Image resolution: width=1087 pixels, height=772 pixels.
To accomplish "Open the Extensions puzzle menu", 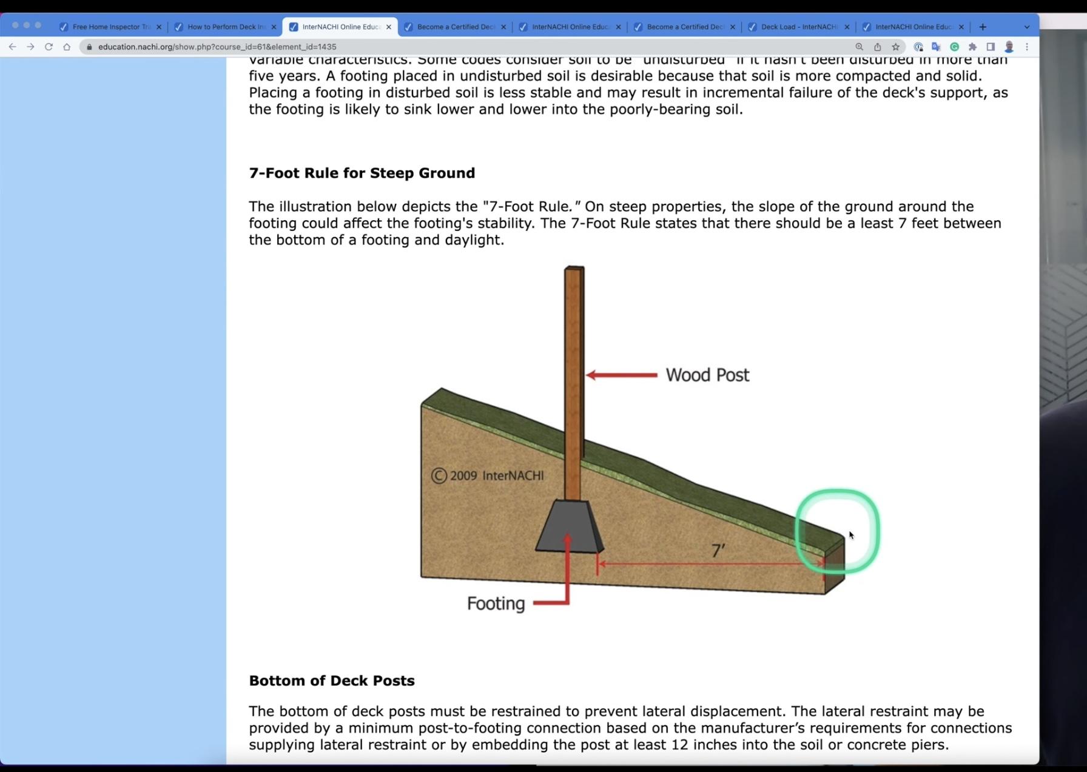I will [x=972, y=47].
